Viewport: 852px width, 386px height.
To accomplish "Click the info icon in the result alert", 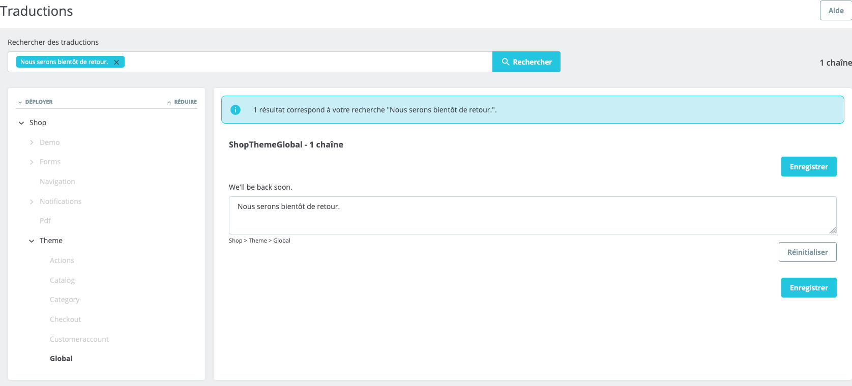I will [x=236, y=110].
